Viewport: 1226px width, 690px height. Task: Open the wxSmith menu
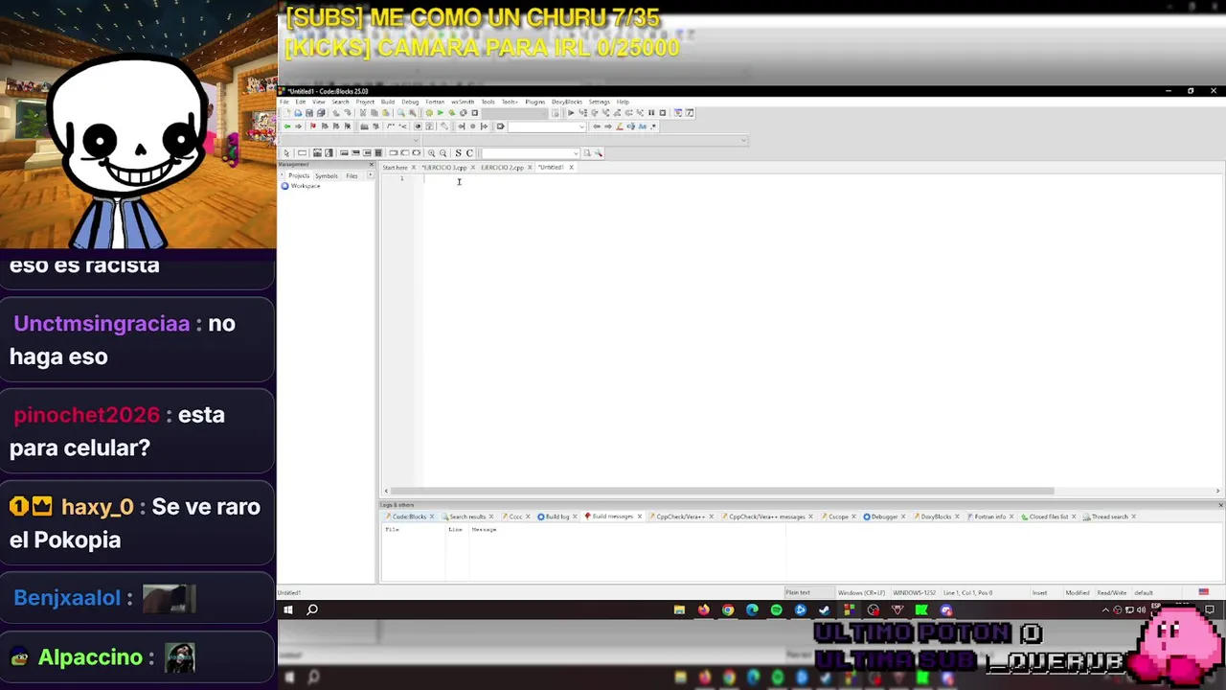tap(463, 102)
